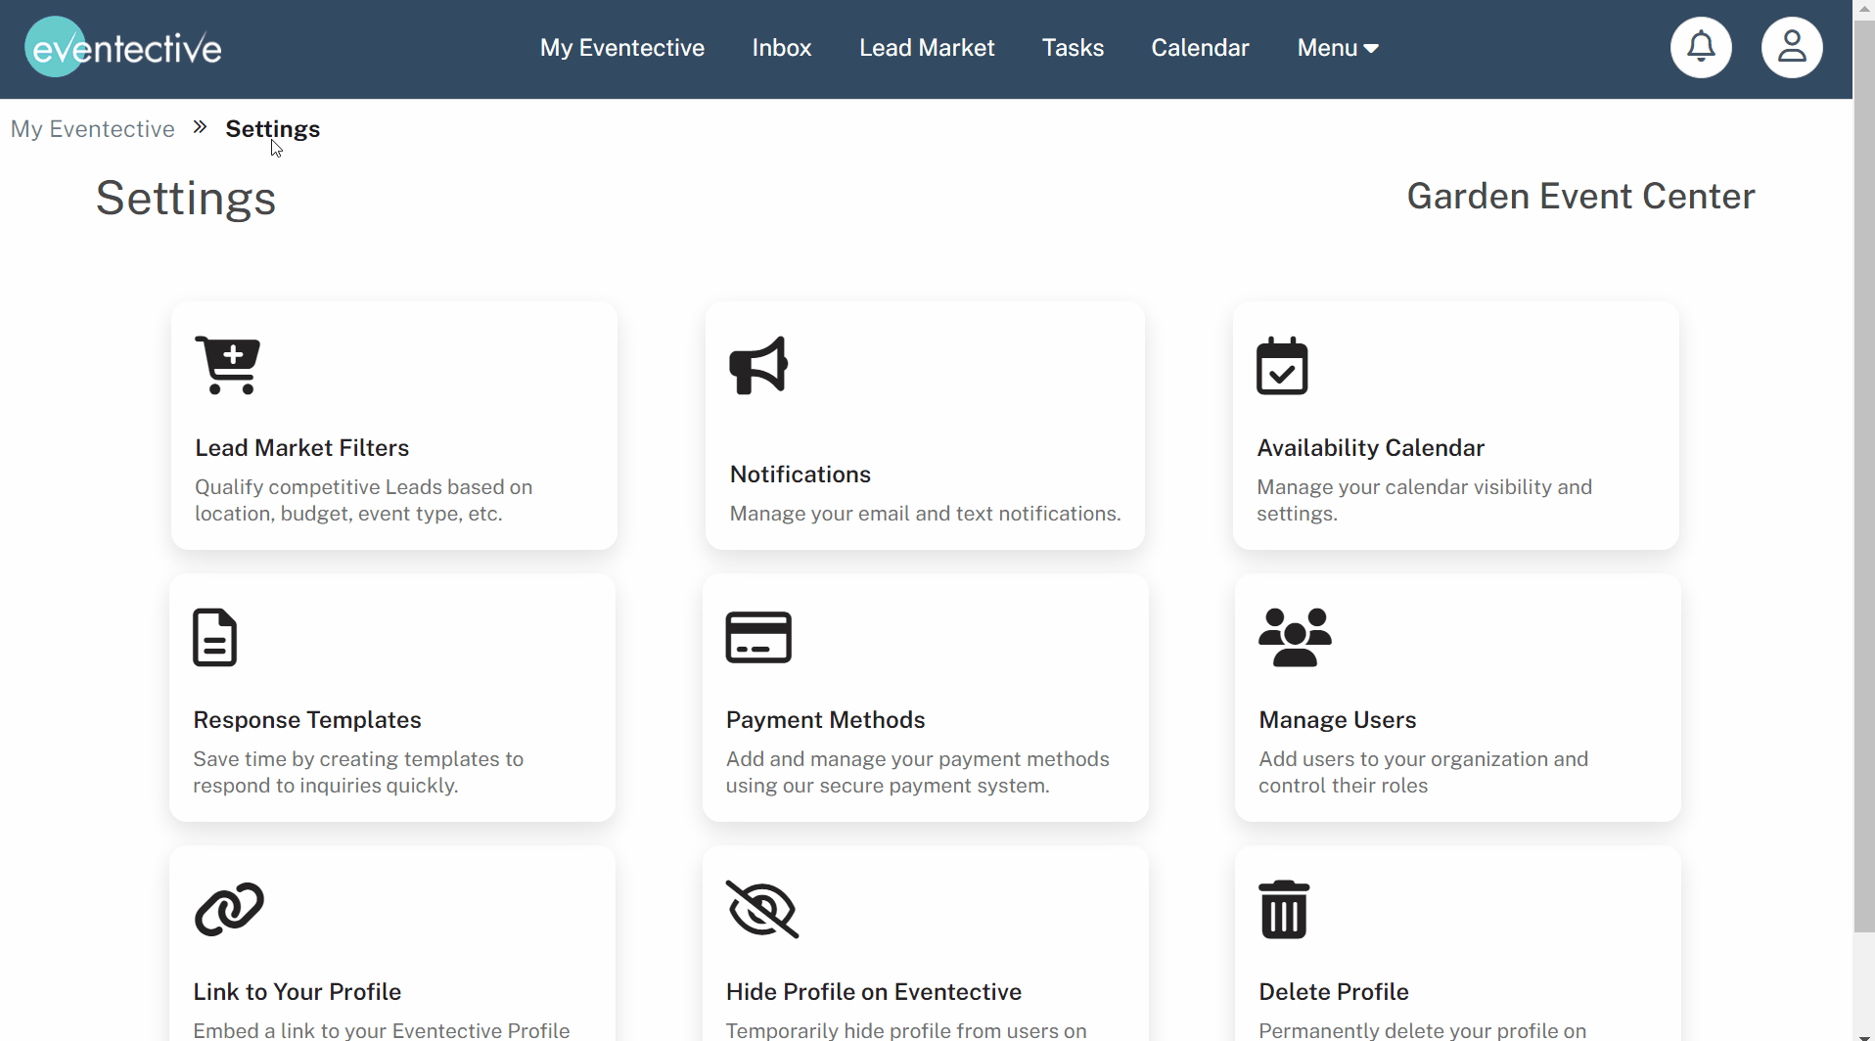Click the vertical scrollbar thumb
This screenshot has width=1875, height=1041.
click(x=1864, y=475)
